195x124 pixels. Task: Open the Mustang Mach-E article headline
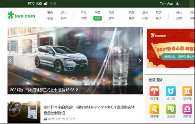(x=89, y=110)
